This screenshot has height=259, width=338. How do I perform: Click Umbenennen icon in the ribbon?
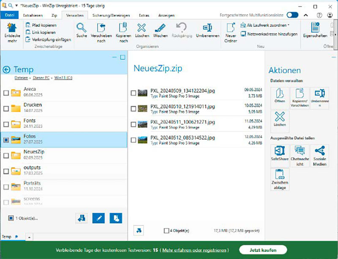pos(207,28)
